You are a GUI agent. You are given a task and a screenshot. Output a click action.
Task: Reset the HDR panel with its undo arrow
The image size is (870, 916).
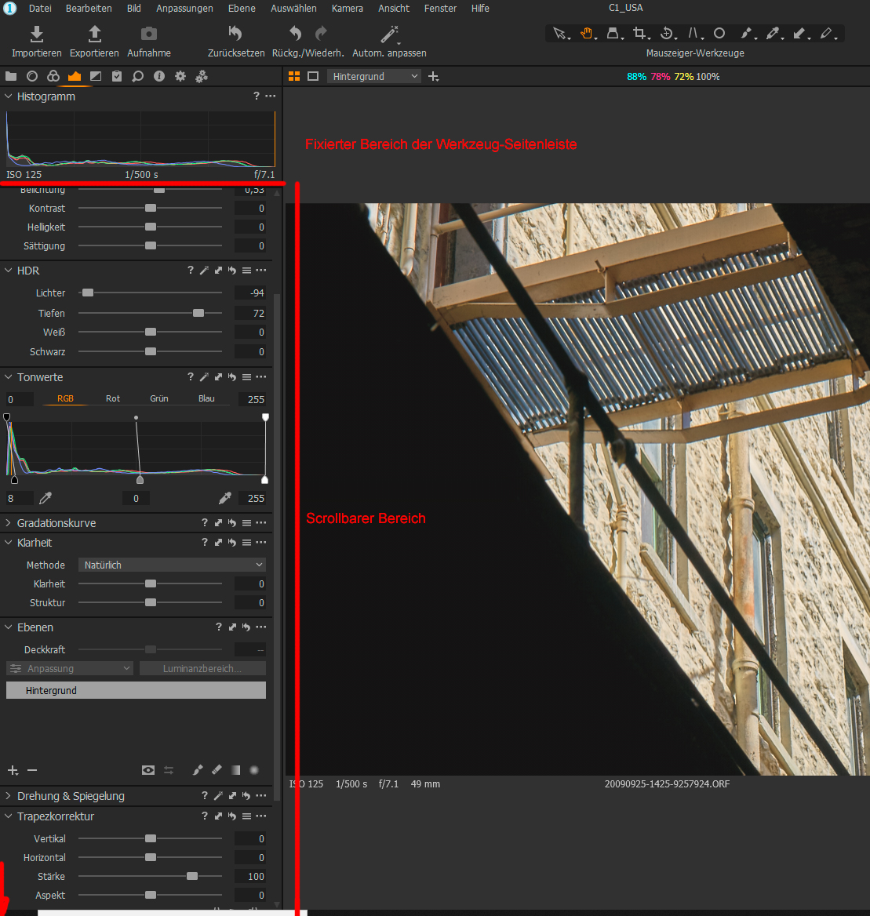[x=232, y=271]
